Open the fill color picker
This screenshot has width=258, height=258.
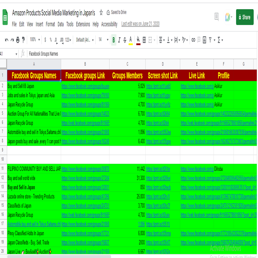point(138,40)
